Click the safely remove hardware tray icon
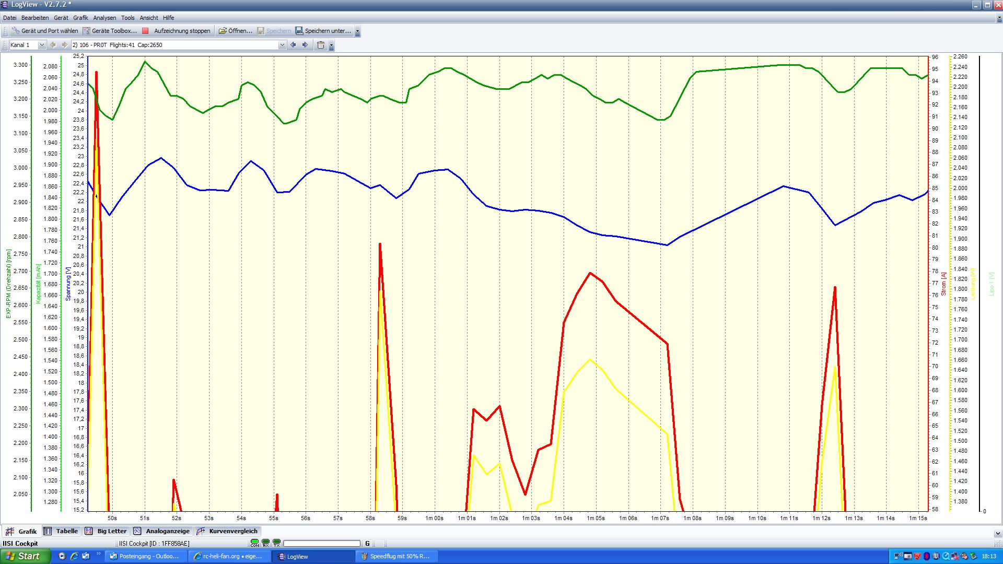 coord(974,556)
